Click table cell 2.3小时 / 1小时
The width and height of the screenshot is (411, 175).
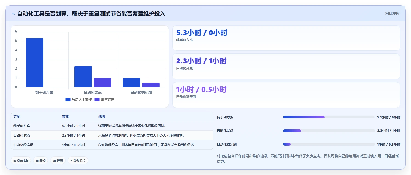pyautogui.click(x=74, y=136)
